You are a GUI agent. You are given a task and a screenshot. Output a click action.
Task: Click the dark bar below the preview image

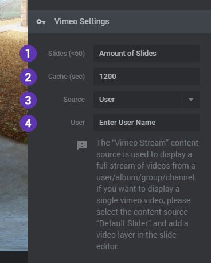(14, 257)
